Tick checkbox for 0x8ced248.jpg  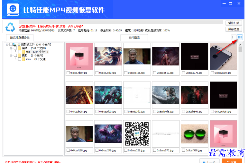tap(97, 150)
